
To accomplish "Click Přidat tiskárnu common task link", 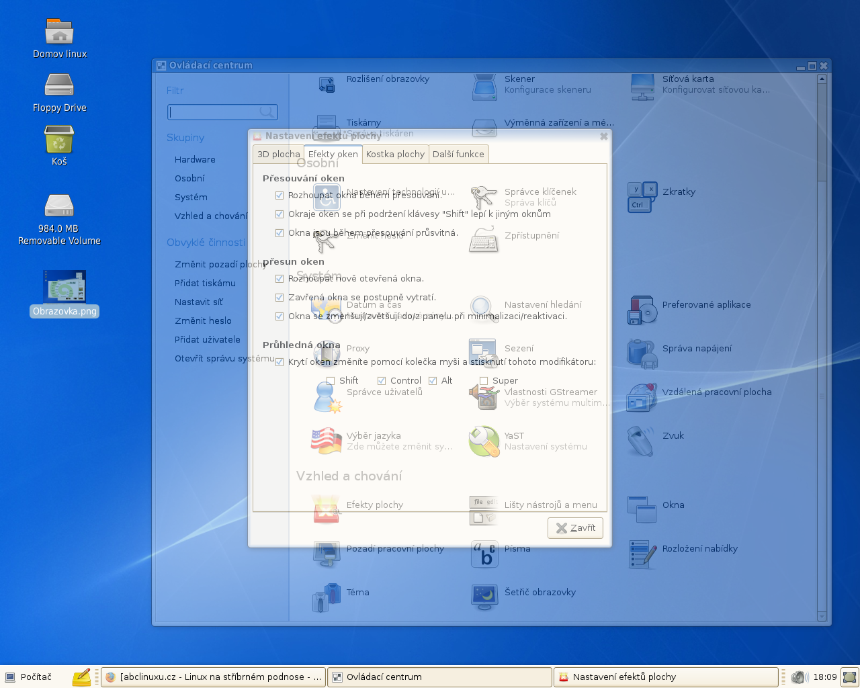I will tap(205, 284).
